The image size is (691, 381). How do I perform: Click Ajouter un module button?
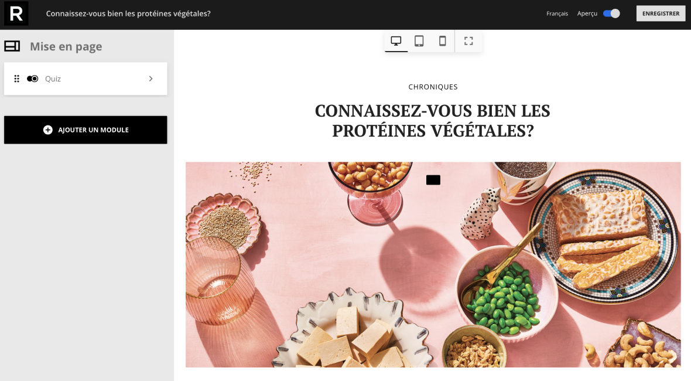click(85, 130)
